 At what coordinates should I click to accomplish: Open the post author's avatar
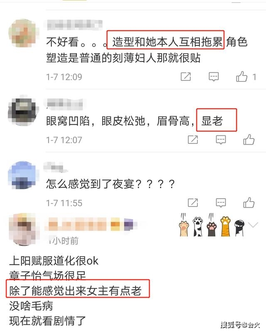click(x=24, y=229)
